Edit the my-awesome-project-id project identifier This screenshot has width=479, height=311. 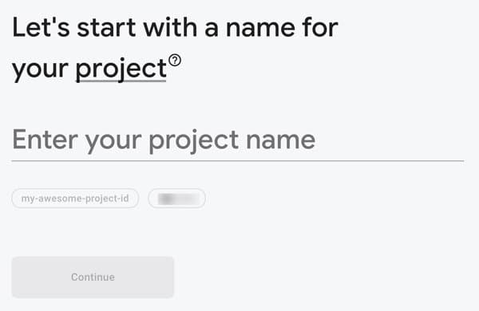pos(75,199)
